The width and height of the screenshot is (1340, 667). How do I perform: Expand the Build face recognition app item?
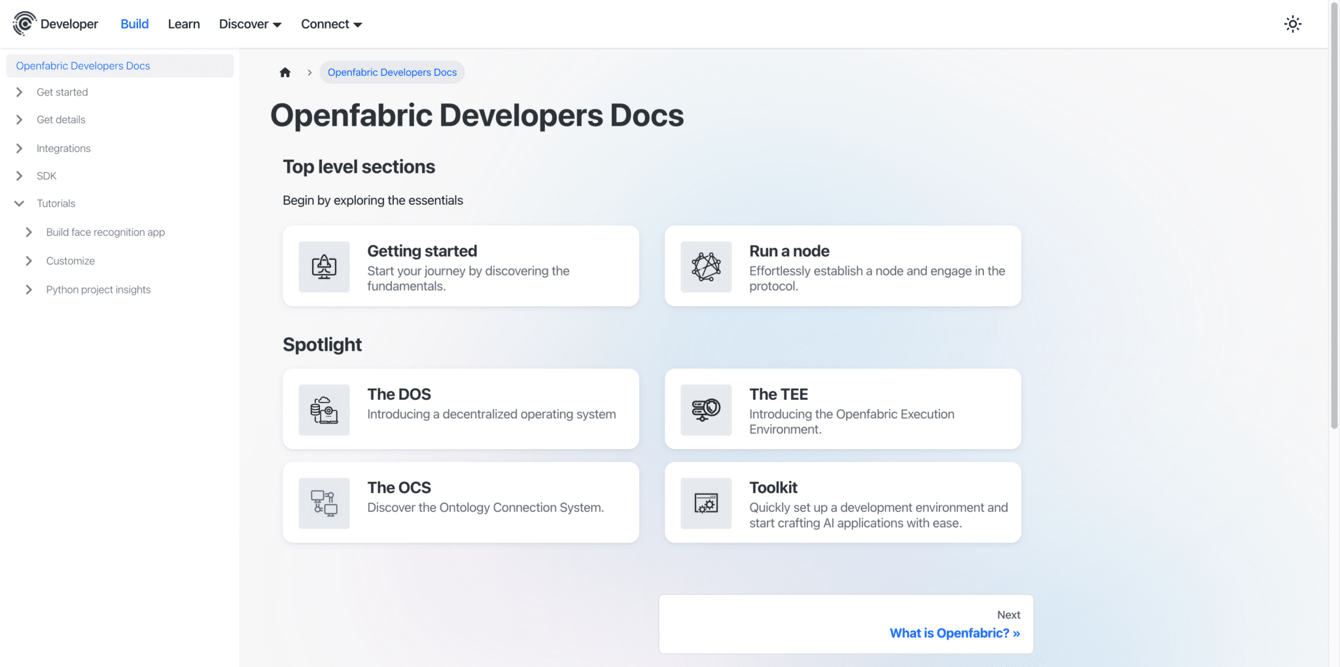pyautogui.click(x=105, y=232)
